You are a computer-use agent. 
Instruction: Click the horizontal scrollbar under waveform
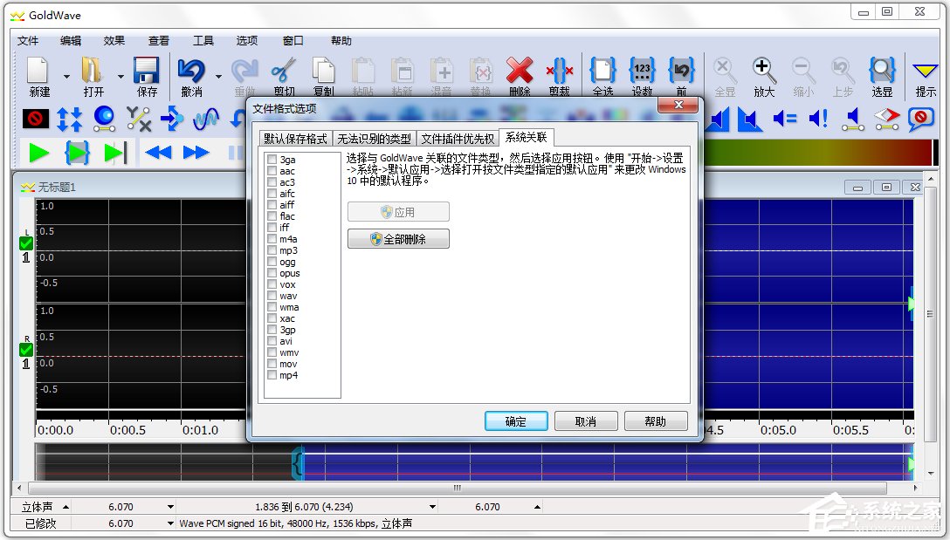(x=458, y=488)
